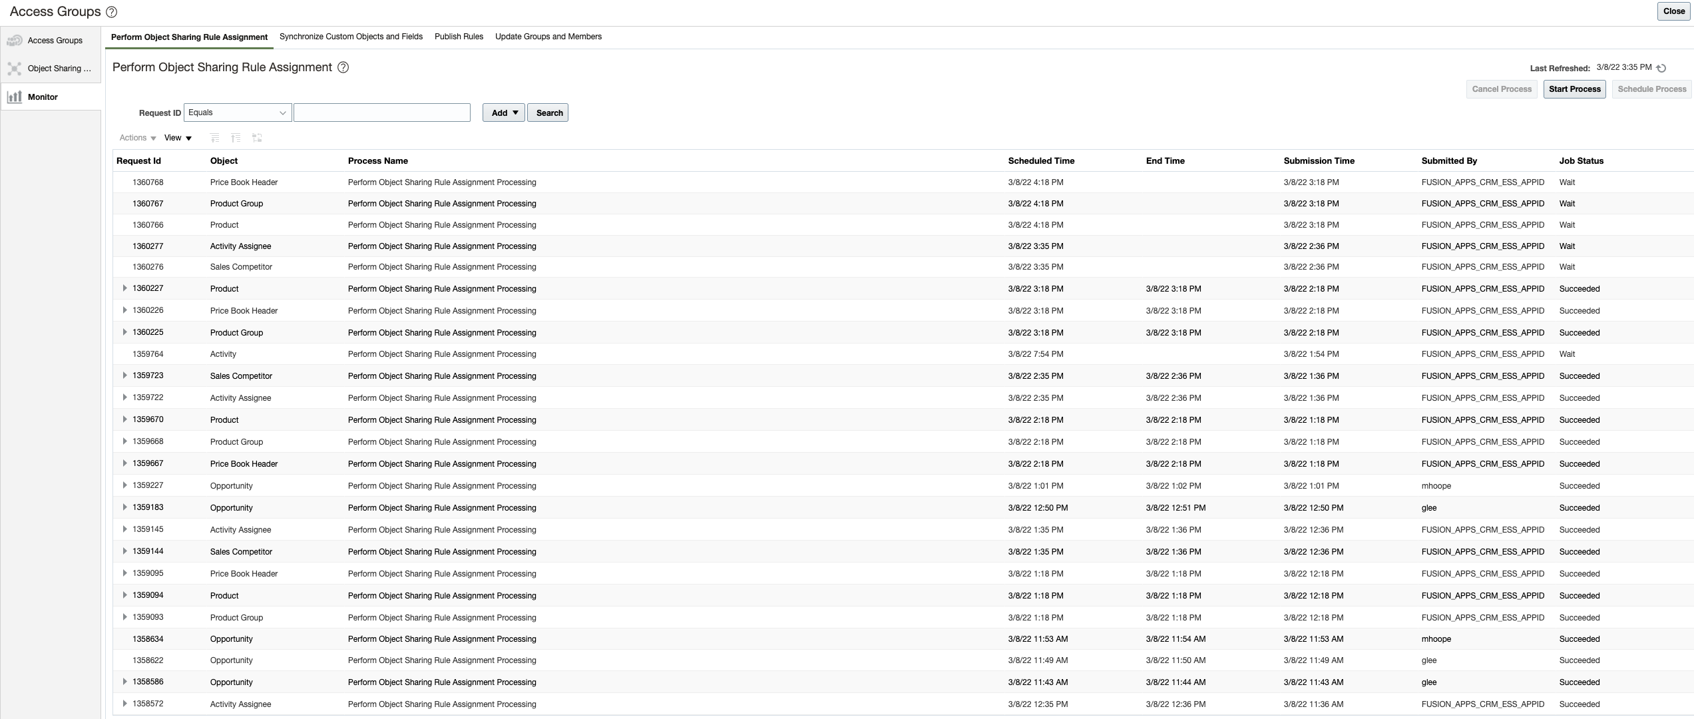Image resolution: width=1694 pixels, height=719 pixels.
Task: Click the Monitor chart icon in sidebar
Action: (x=15, y=97)
